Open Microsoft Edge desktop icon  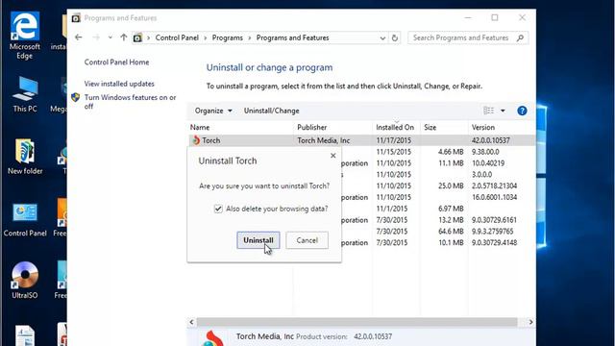tap(24, 36)
